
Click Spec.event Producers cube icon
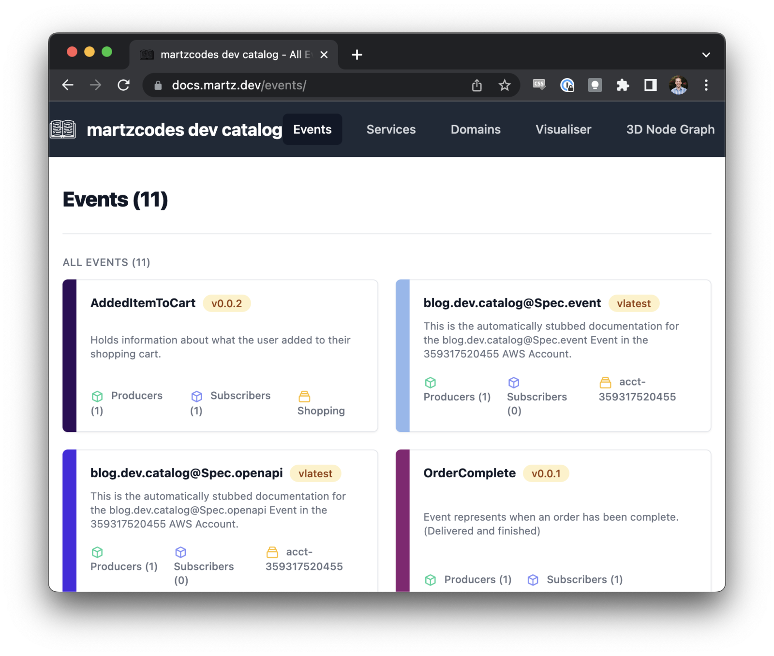[430, 383]
